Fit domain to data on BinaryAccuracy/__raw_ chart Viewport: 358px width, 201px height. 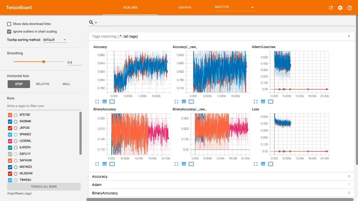point(191,164)
